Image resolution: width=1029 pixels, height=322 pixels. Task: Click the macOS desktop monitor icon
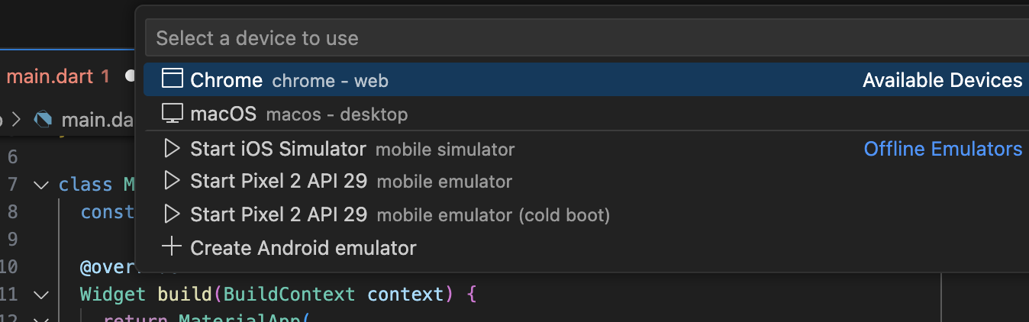pyautogui.click(x=173, y=114)
